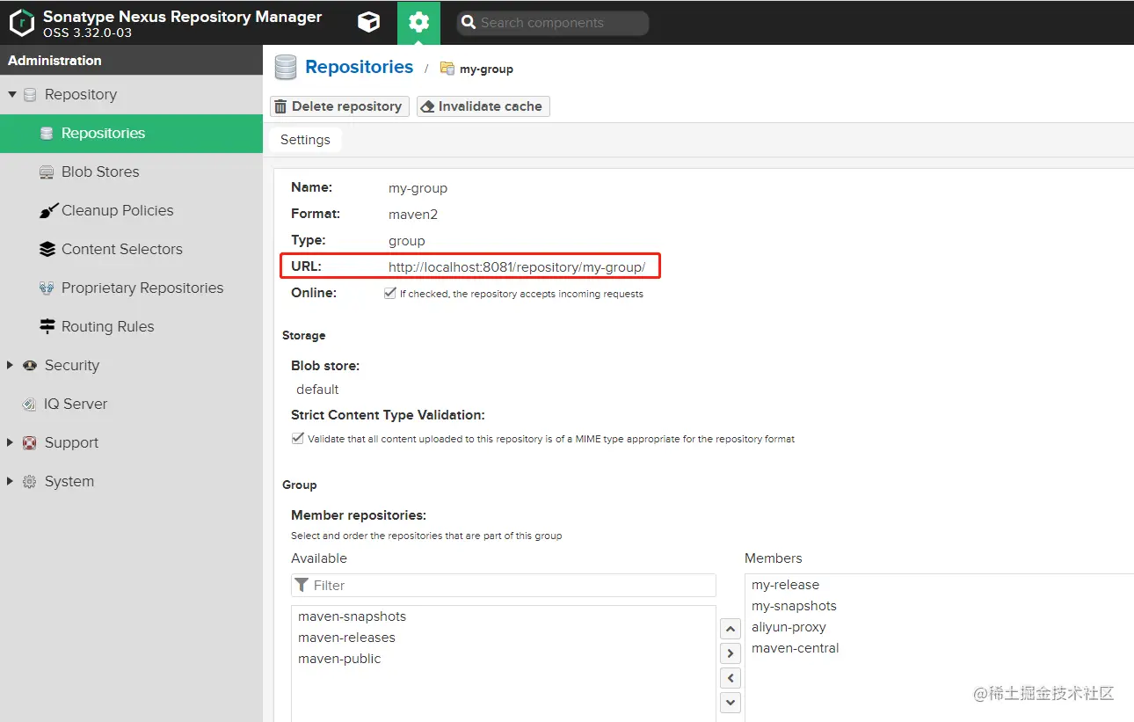Add repository to Members with right arrow

point(731,653)
